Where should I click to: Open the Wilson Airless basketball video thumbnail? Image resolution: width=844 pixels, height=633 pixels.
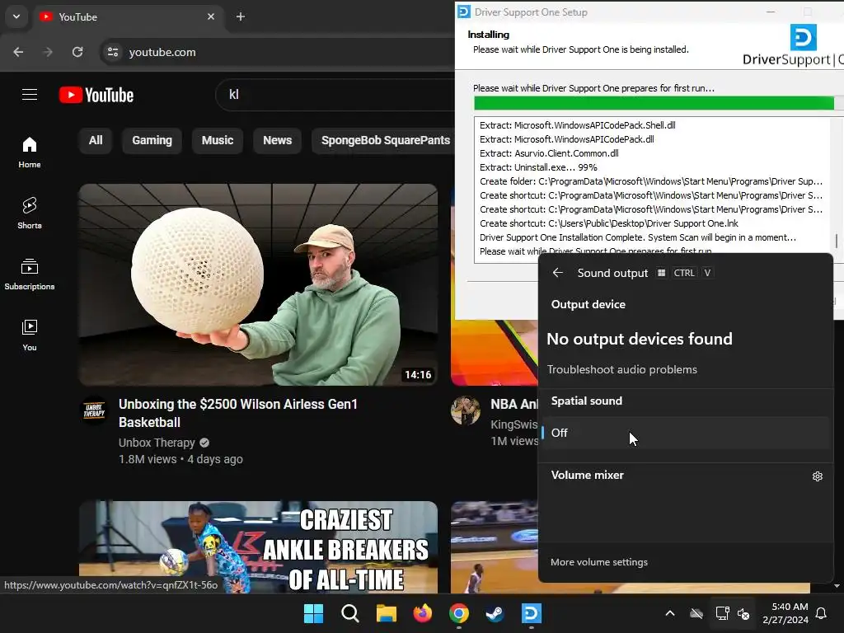[x=258, y=284]
